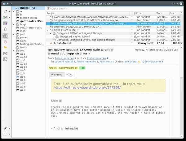Click the forward message envelope icon

[x=5, y=23]
